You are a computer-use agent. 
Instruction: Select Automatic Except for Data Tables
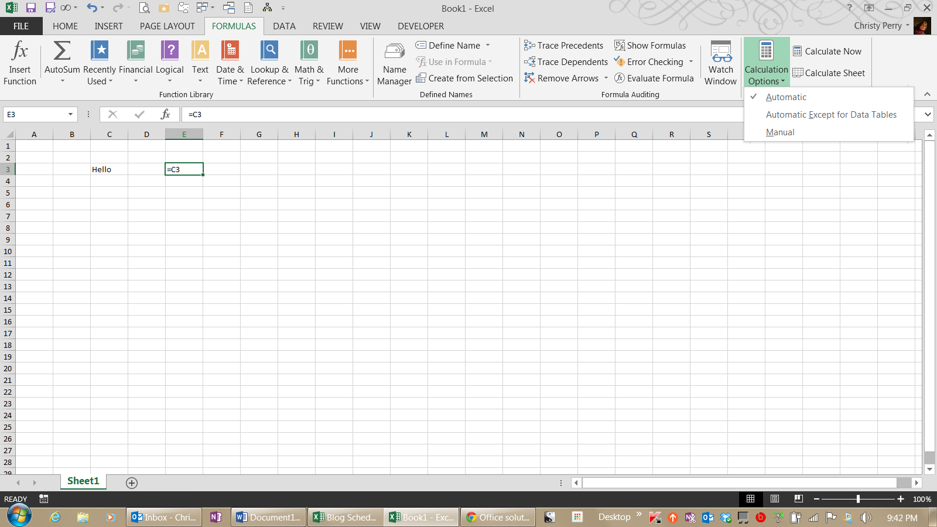[830, 115]
